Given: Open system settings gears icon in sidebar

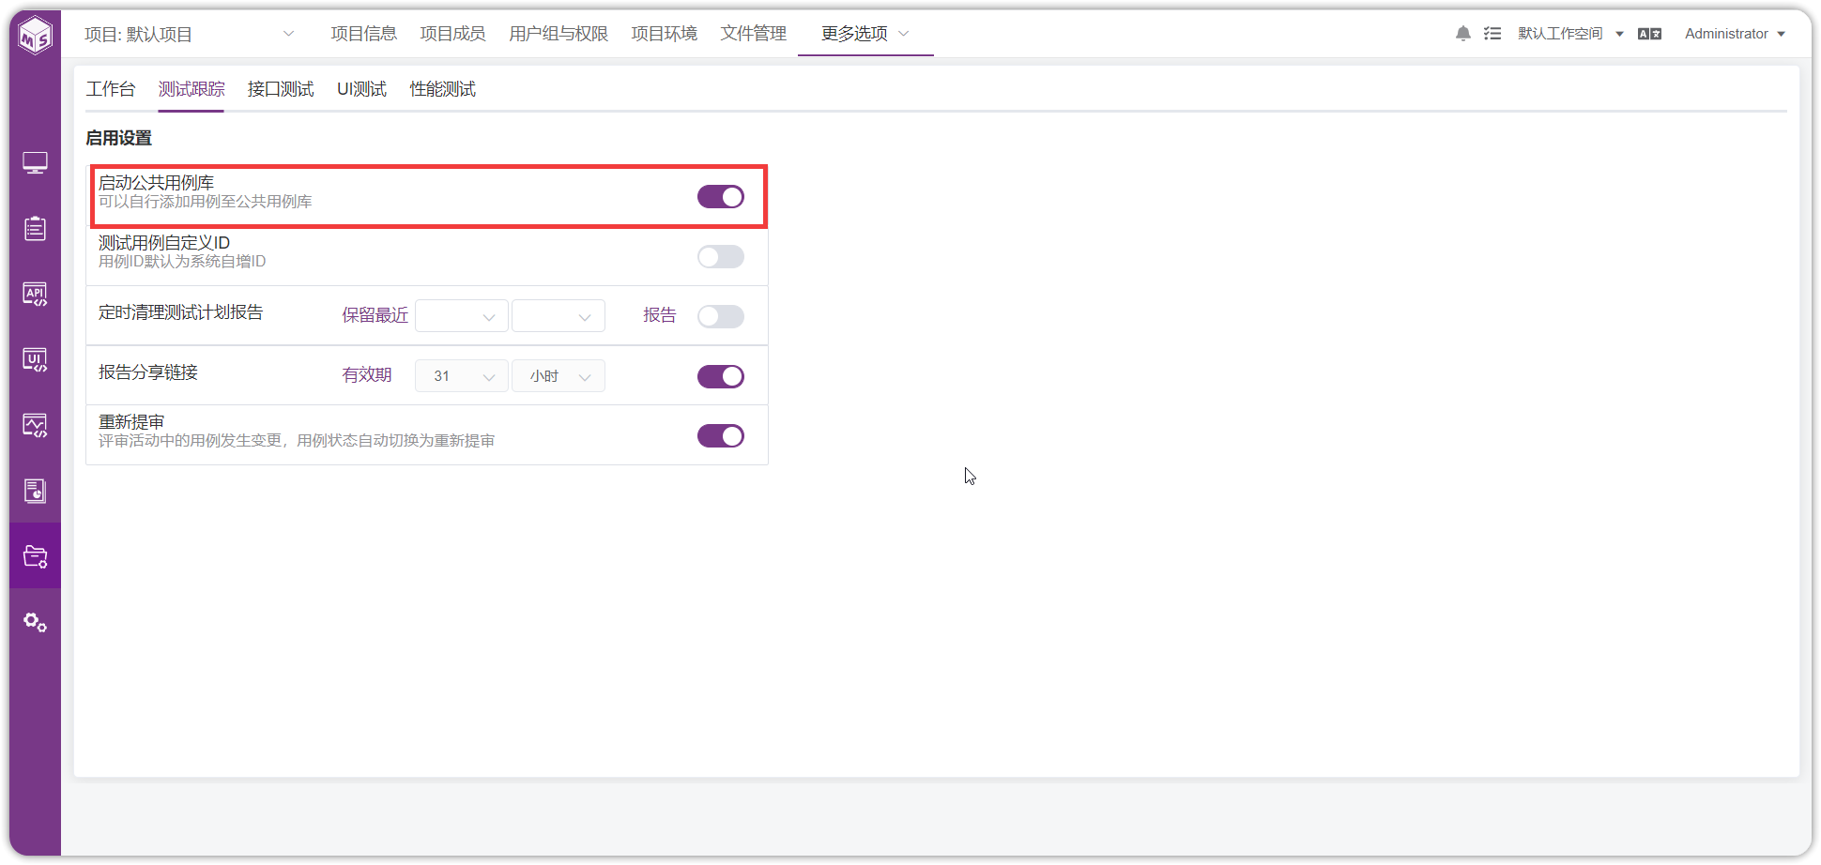Looking at the screenshot, I should pos(36,622).
